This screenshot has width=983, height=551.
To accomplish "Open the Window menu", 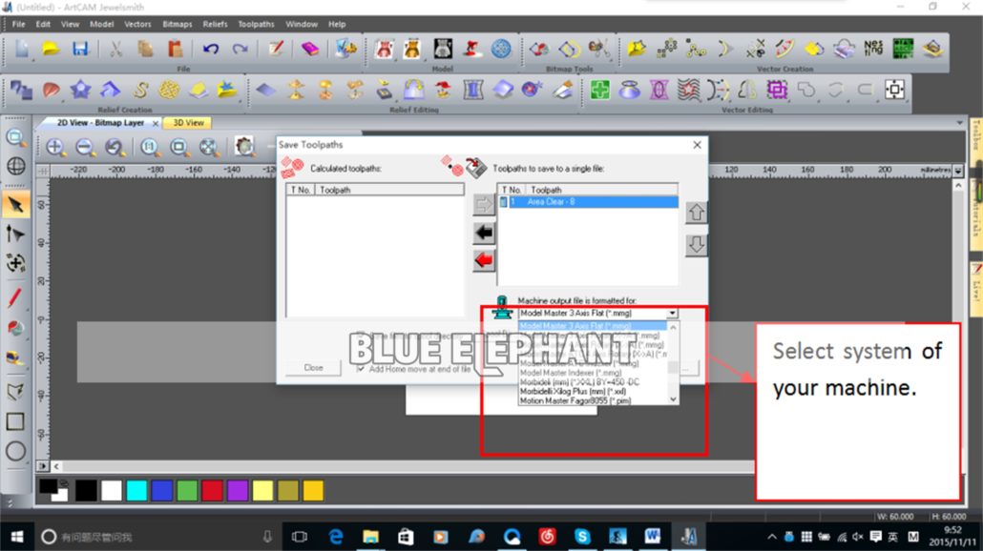I will [x=302, y=24].
